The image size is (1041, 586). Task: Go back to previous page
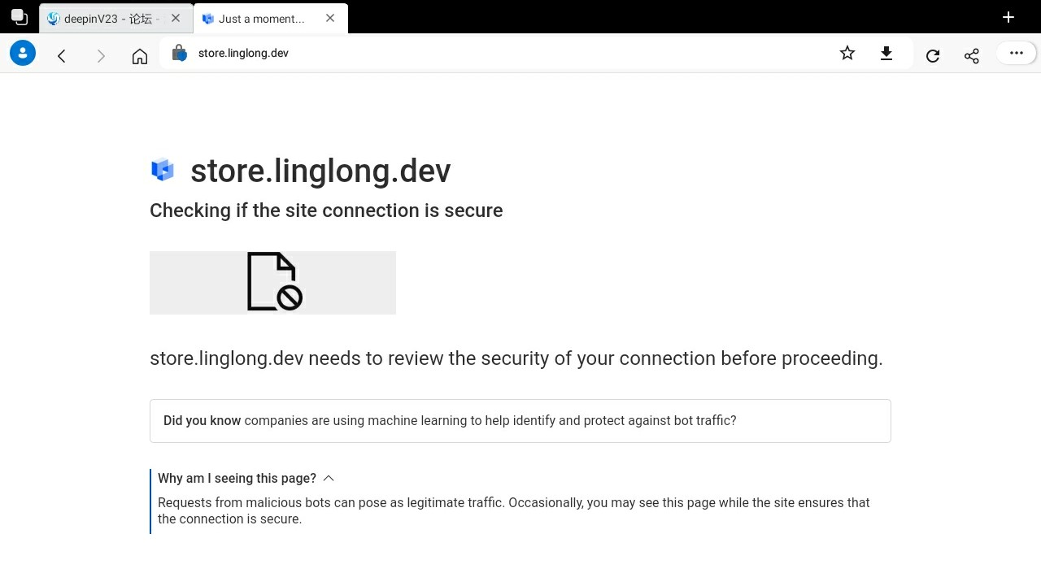(62, 55)
